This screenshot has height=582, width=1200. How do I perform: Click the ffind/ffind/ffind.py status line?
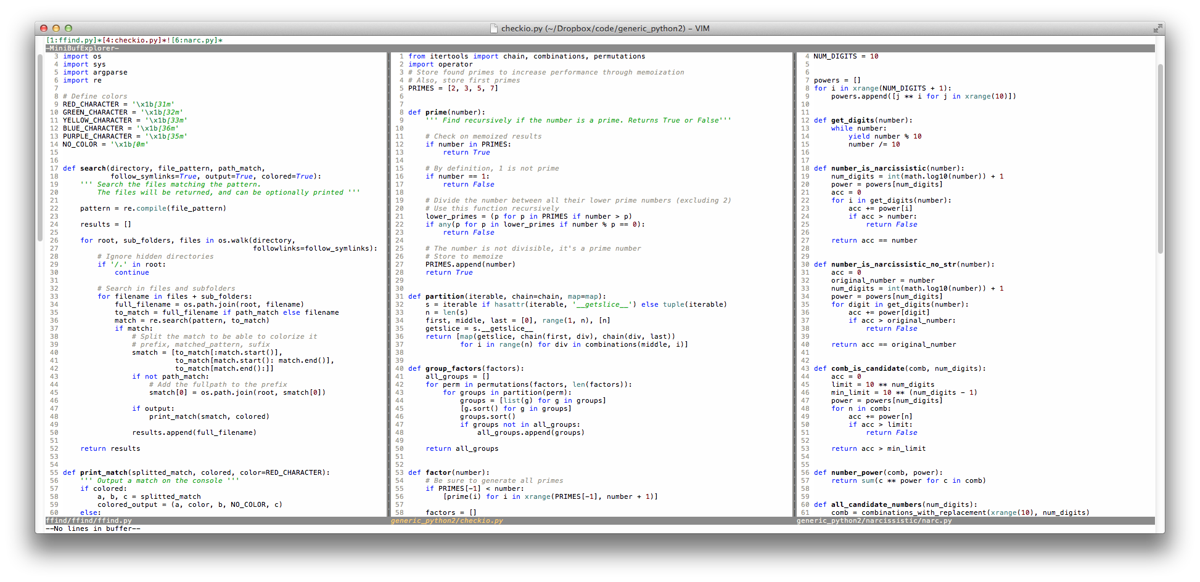coord(89,521)
